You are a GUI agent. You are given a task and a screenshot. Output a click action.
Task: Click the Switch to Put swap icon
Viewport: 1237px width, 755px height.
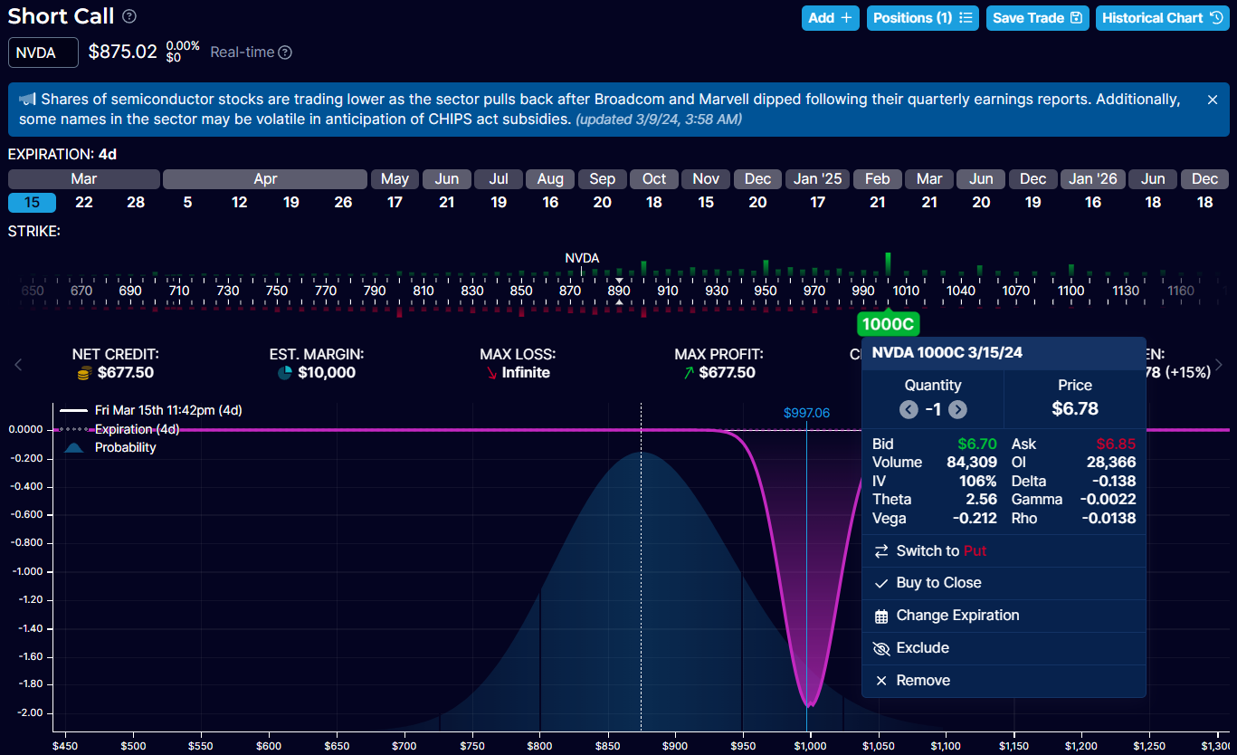pos(881,550)
